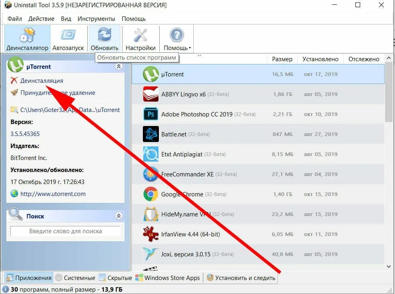Select HideMy.name VPN icon

coord(150,214)
